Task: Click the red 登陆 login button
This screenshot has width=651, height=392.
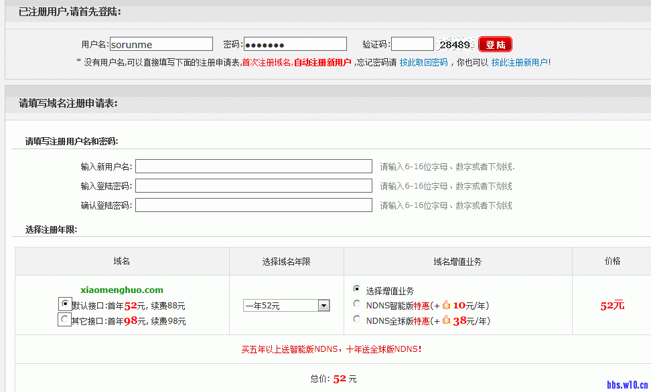Action: pyautogui.click(x=495, y=43)
